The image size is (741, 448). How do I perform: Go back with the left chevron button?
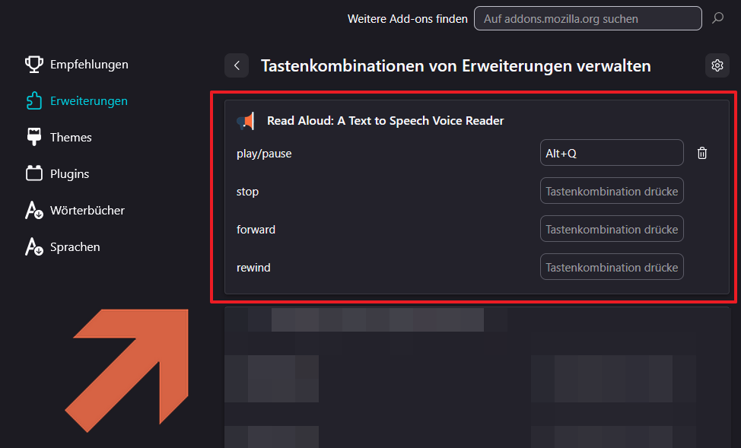coord(237,65)
